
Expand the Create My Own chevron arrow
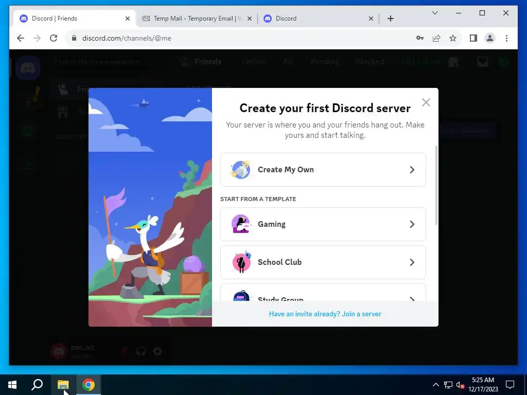412,170
